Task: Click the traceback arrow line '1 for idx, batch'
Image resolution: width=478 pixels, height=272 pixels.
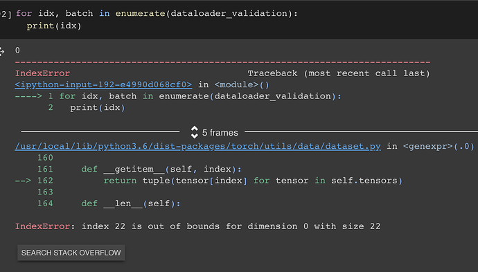Action: click(178, 96)
